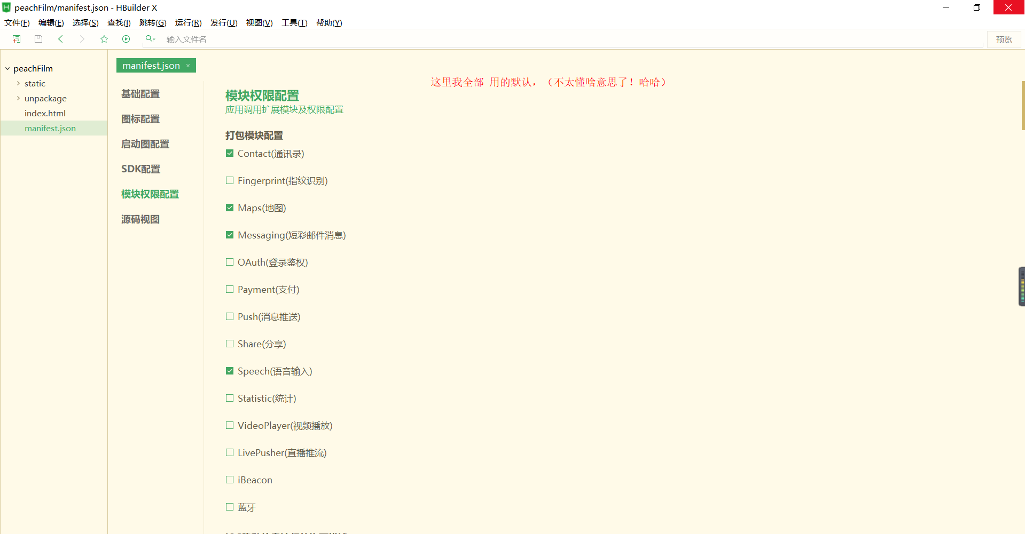
Task: Enable the Fingerprint(指纹识别) module checkbox
Action: [230, 180]
